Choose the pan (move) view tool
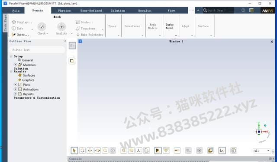 (90, 150)
